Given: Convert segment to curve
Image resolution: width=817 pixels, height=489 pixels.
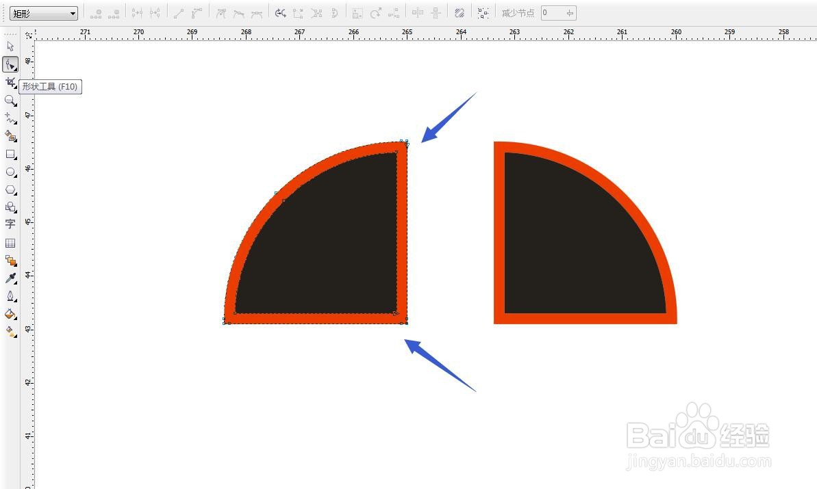Looking at the screenshot, I should 197,13.
